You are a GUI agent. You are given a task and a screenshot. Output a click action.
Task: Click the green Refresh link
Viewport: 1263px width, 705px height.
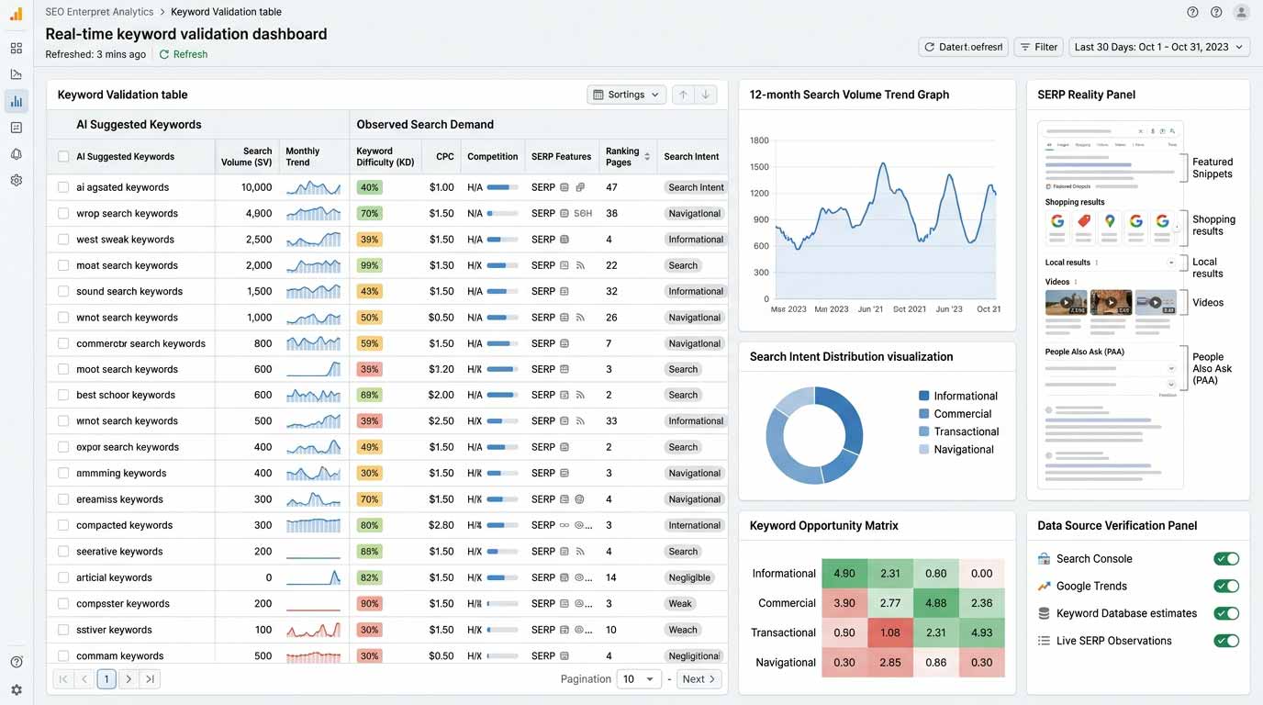point(184,54)
